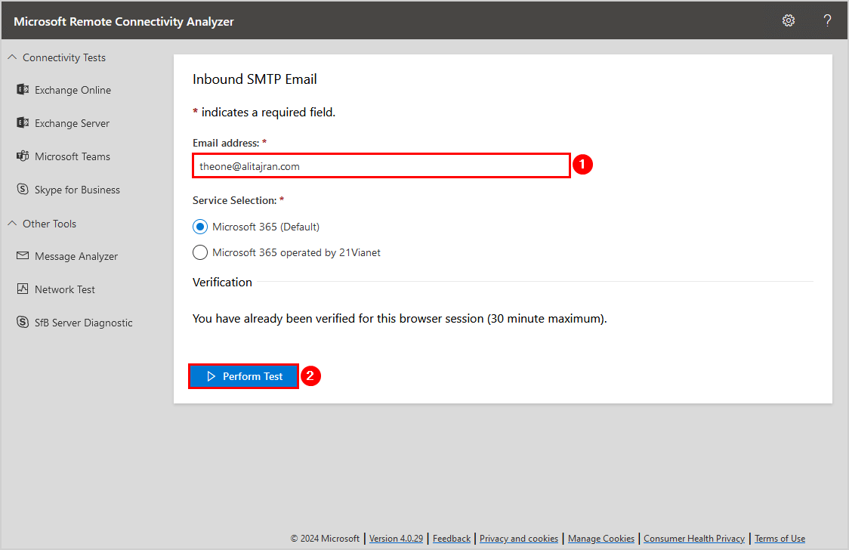Viewport: 849px width, 550px height.
Task: Open the Version 4.0.29 link
Action: coord(396,539)
